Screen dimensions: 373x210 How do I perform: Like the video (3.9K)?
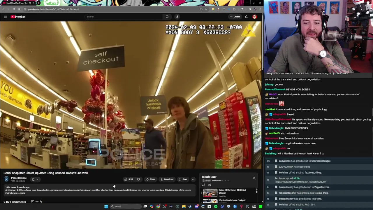pos(129,179)
